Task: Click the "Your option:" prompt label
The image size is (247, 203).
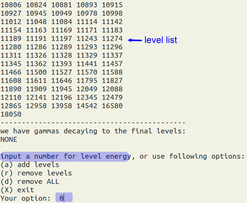Action: click(x=25, y=198)
